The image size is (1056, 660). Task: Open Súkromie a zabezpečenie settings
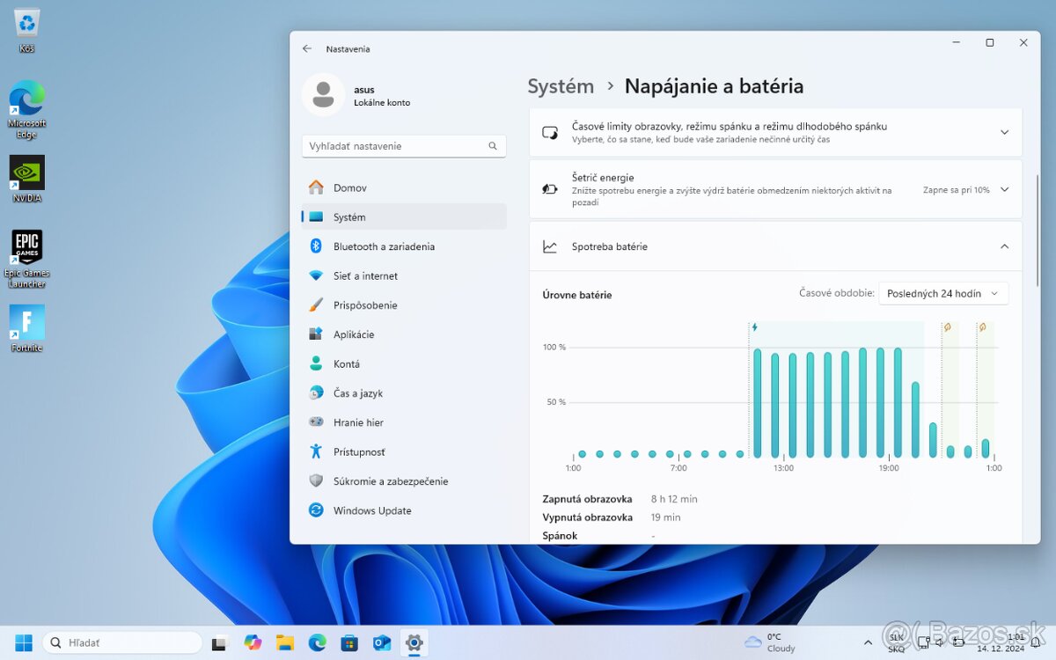(x=391, y=481)
